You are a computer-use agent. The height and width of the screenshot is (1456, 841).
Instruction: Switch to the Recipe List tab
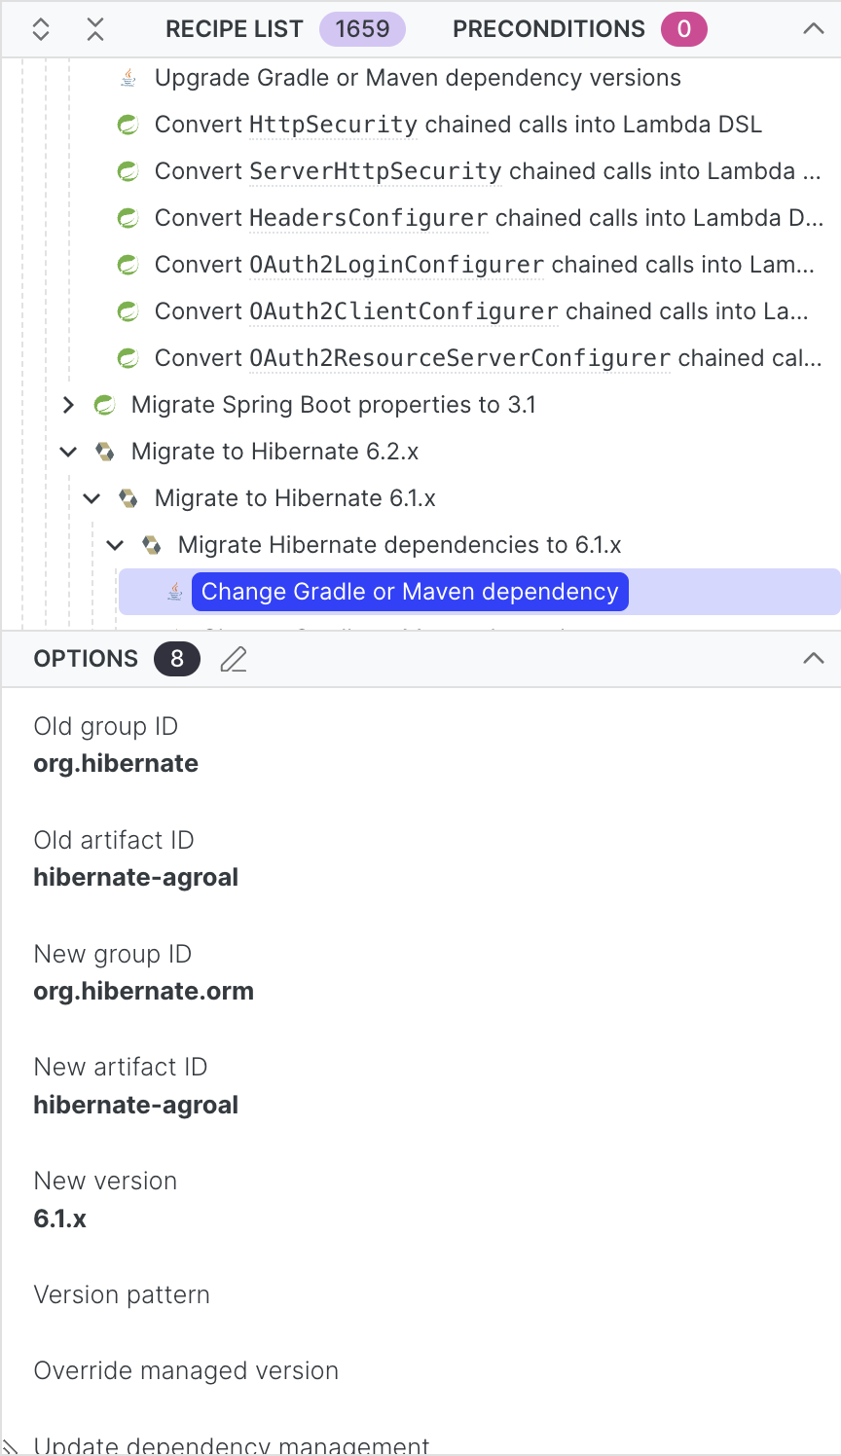[235, 29]
